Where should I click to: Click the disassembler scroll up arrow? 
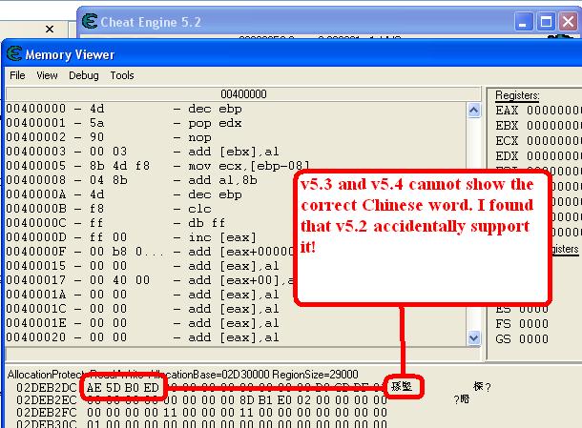click(473, 111)
